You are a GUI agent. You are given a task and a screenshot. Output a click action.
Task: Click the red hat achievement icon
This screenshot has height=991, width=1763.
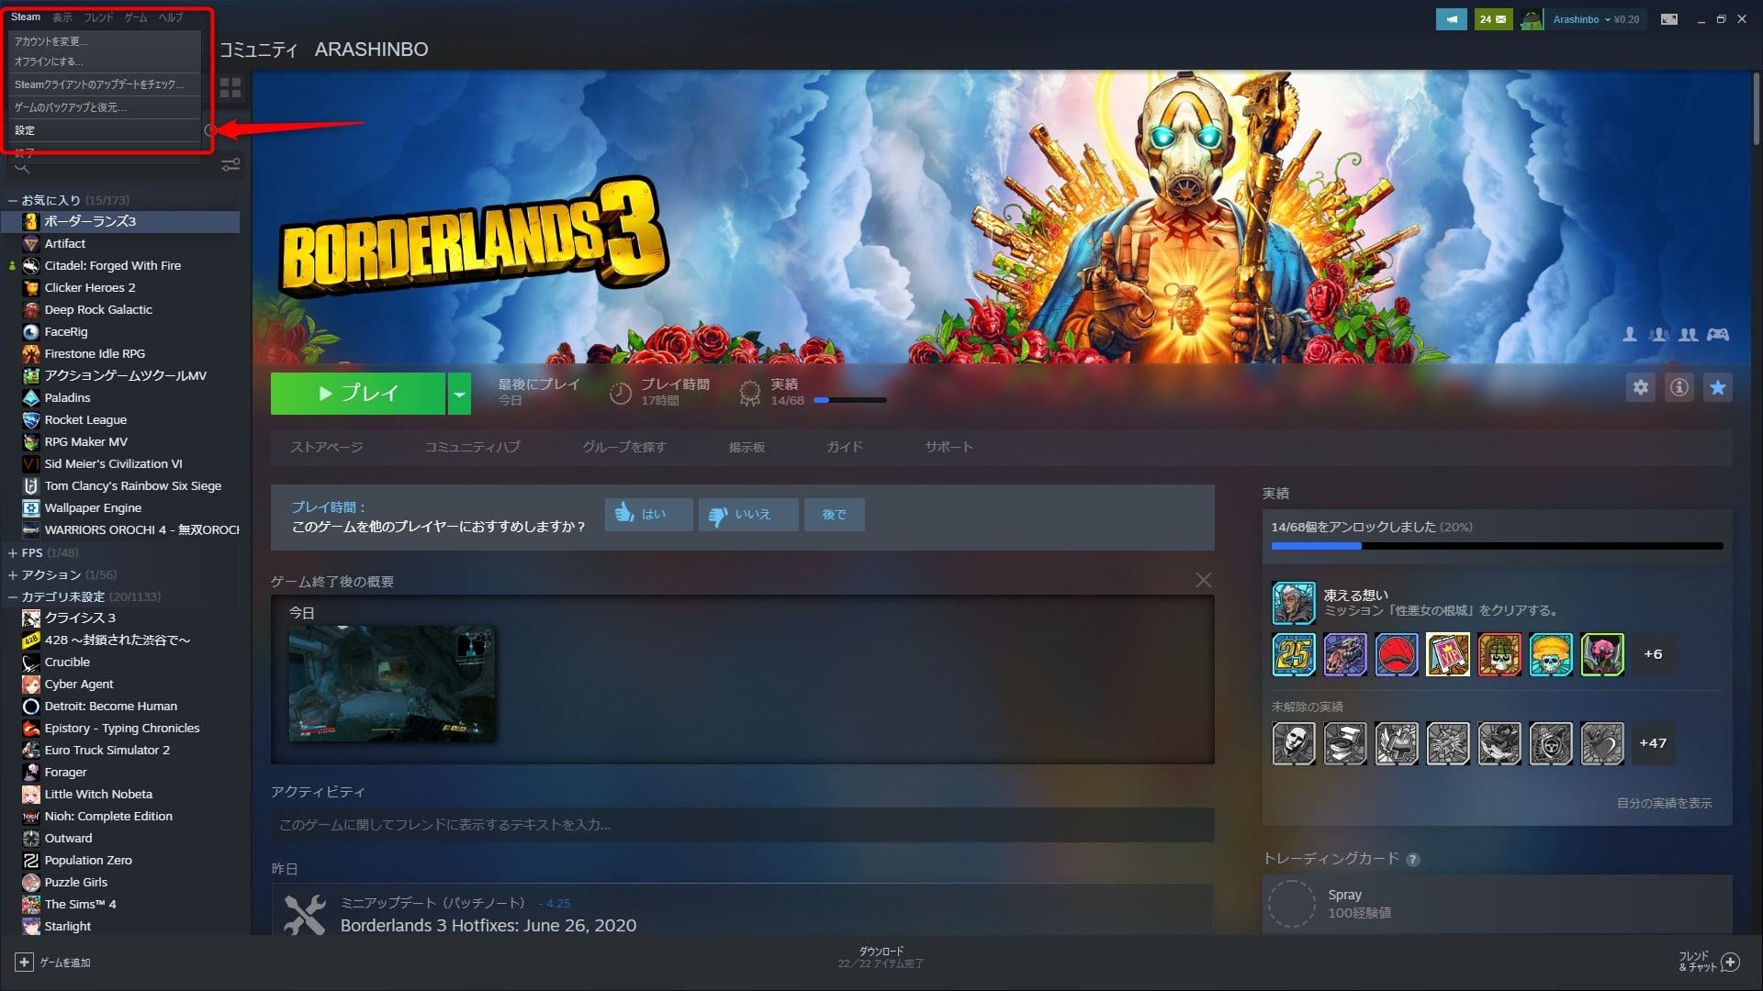pyautogui.click(x=1396, y=654)
